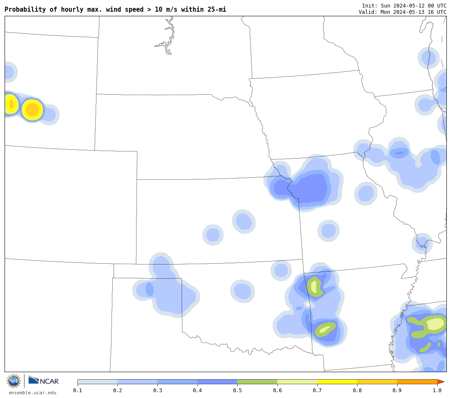Click the 0.9 colorbar tick label
Image resolution: width=451 pixels, height=398 pixels.
(x=397, y=390)
